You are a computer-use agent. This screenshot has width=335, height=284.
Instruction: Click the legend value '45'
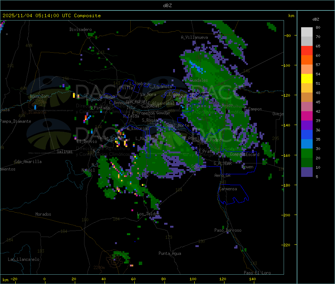pyautogui.click(x=318, y=102)
